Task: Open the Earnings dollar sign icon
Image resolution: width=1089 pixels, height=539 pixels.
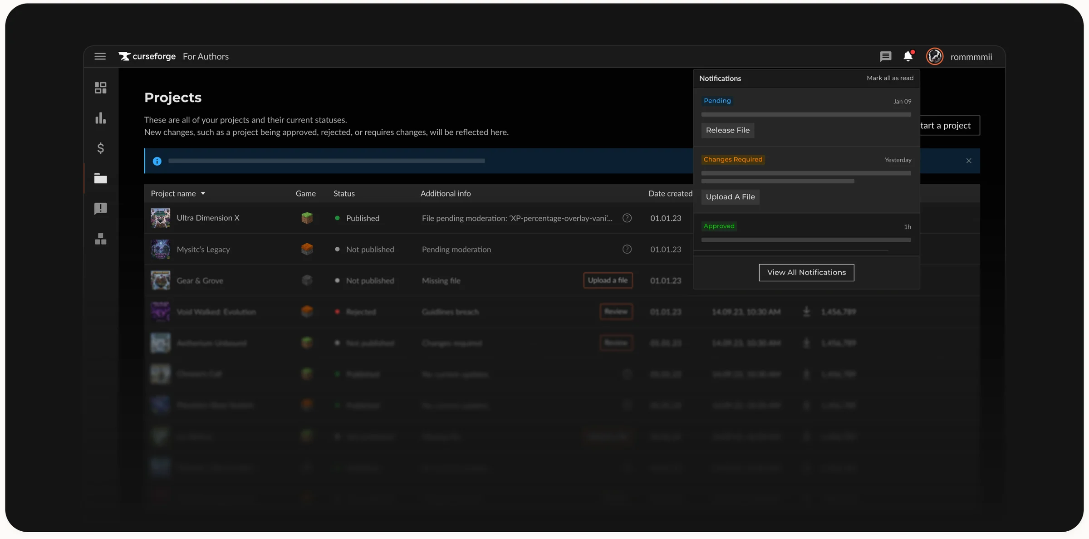Action: pyautogui.click(x=100, y=148)
